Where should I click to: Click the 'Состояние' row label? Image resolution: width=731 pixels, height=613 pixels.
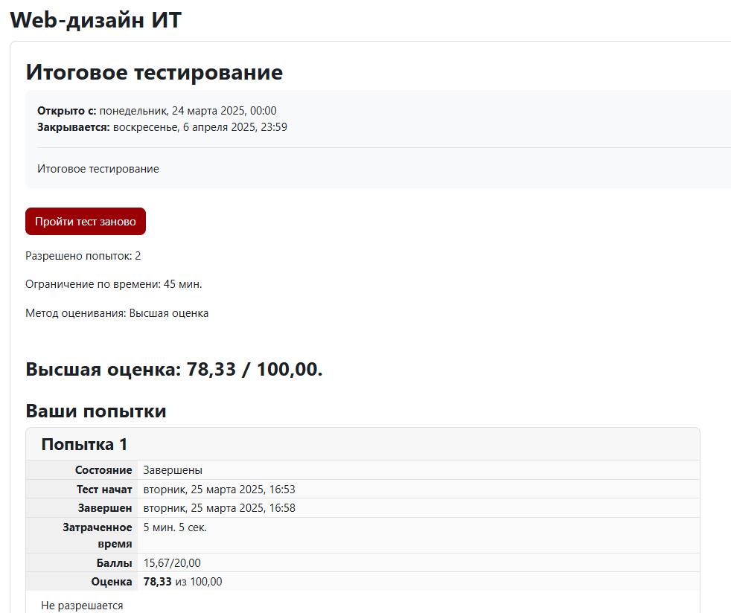(x=103, y=470)
